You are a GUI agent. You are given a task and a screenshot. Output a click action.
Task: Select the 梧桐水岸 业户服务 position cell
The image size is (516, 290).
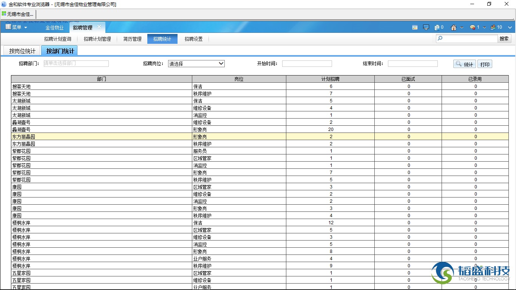tap(239, 259)
